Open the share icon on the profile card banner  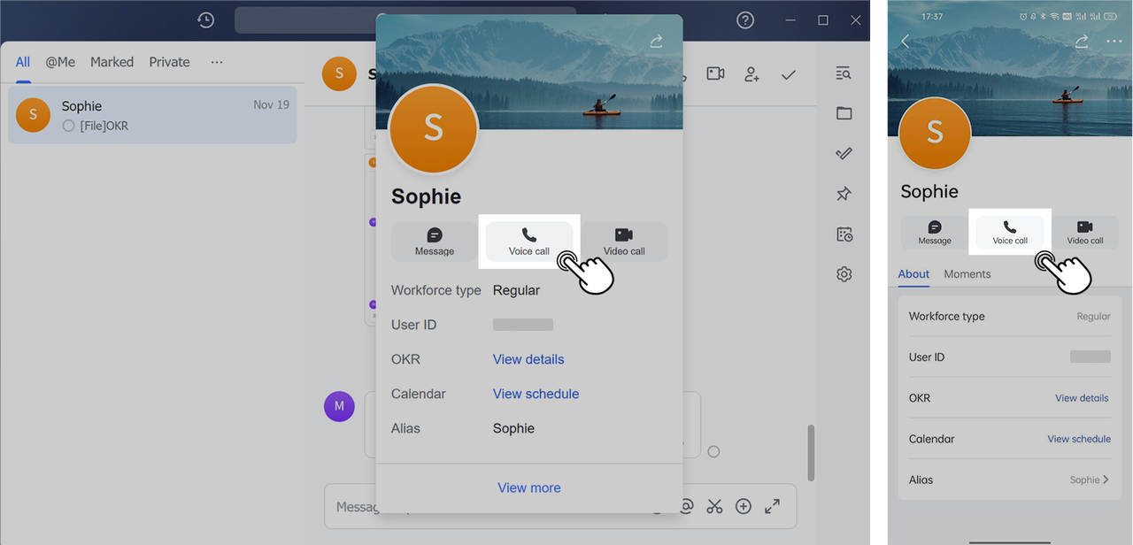point(655,41)
